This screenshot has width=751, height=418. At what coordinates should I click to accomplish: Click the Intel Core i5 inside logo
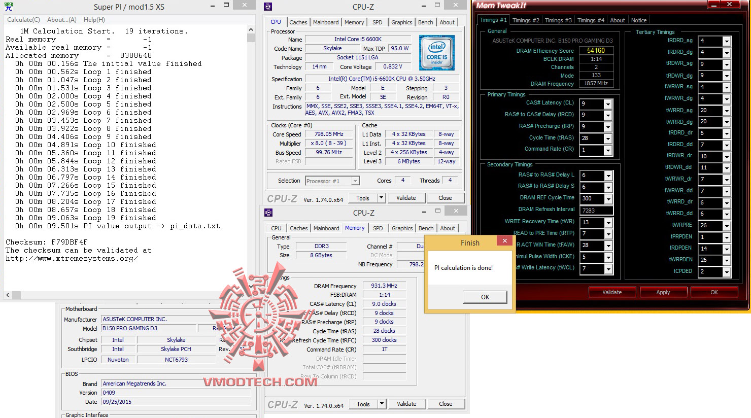click(436, 52)
